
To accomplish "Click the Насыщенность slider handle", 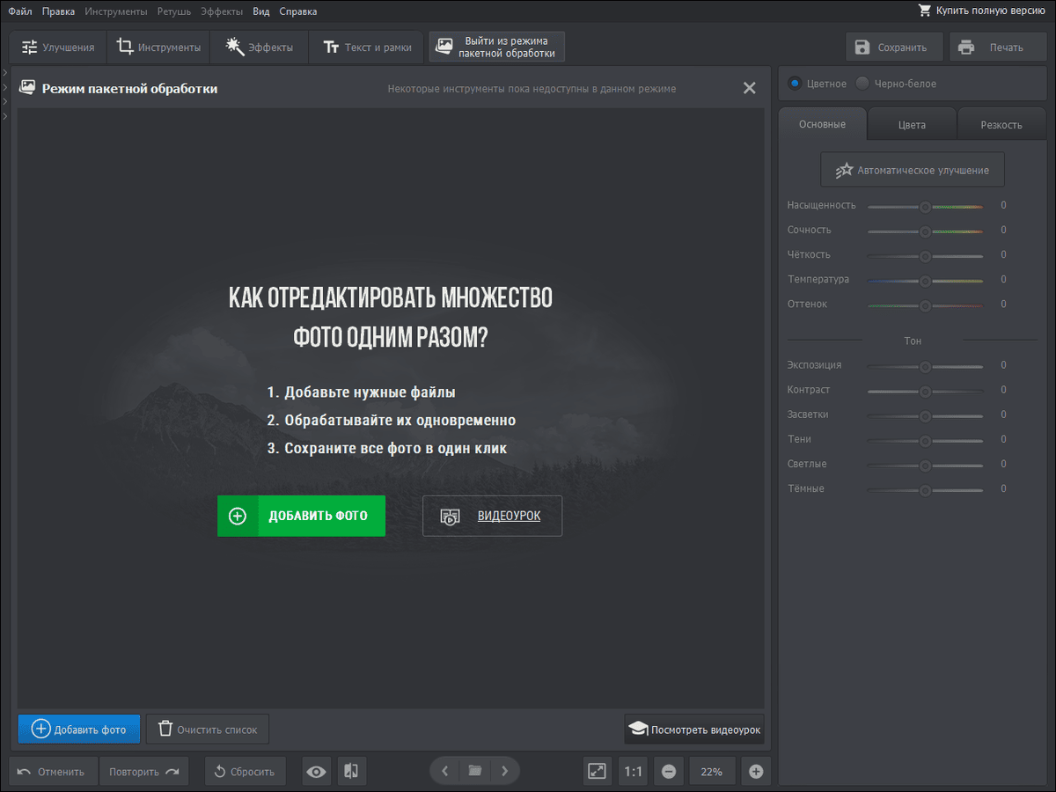I will 925,207.
